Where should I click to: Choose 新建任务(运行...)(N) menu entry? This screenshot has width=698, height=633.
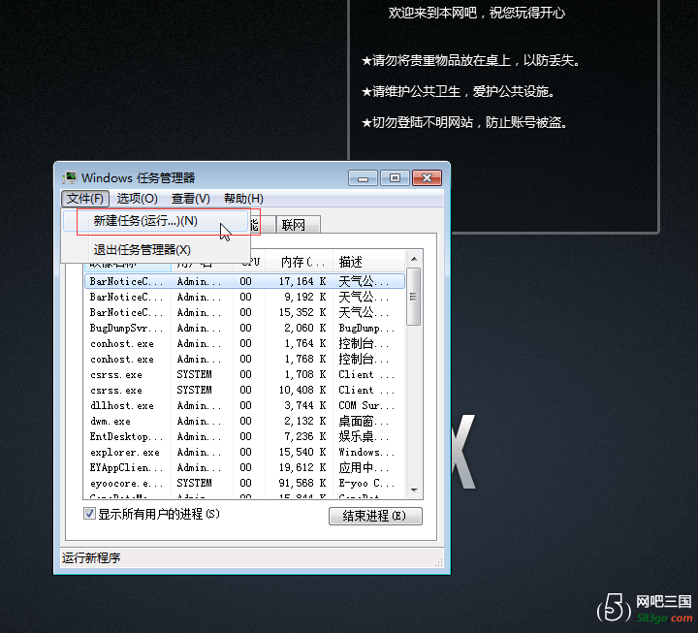156,221
